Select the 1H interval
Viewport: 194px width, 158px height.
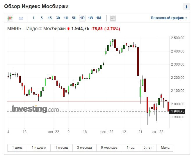tap(66, 18)
